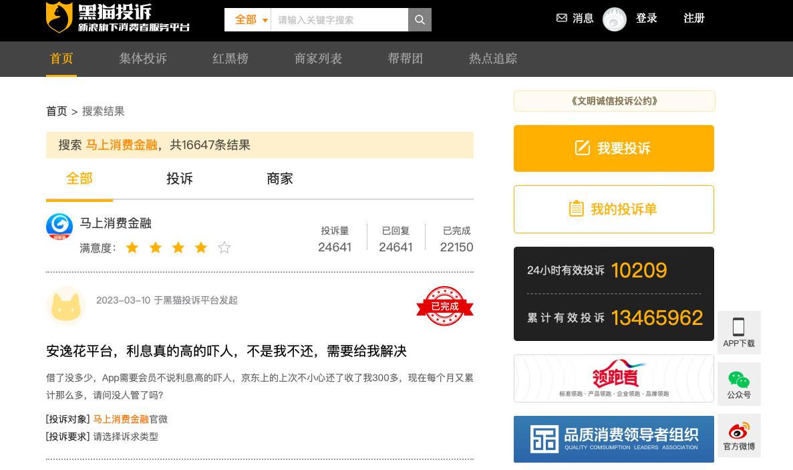
Task: Click the complainant's cat avatar
Action: [65, 306]
